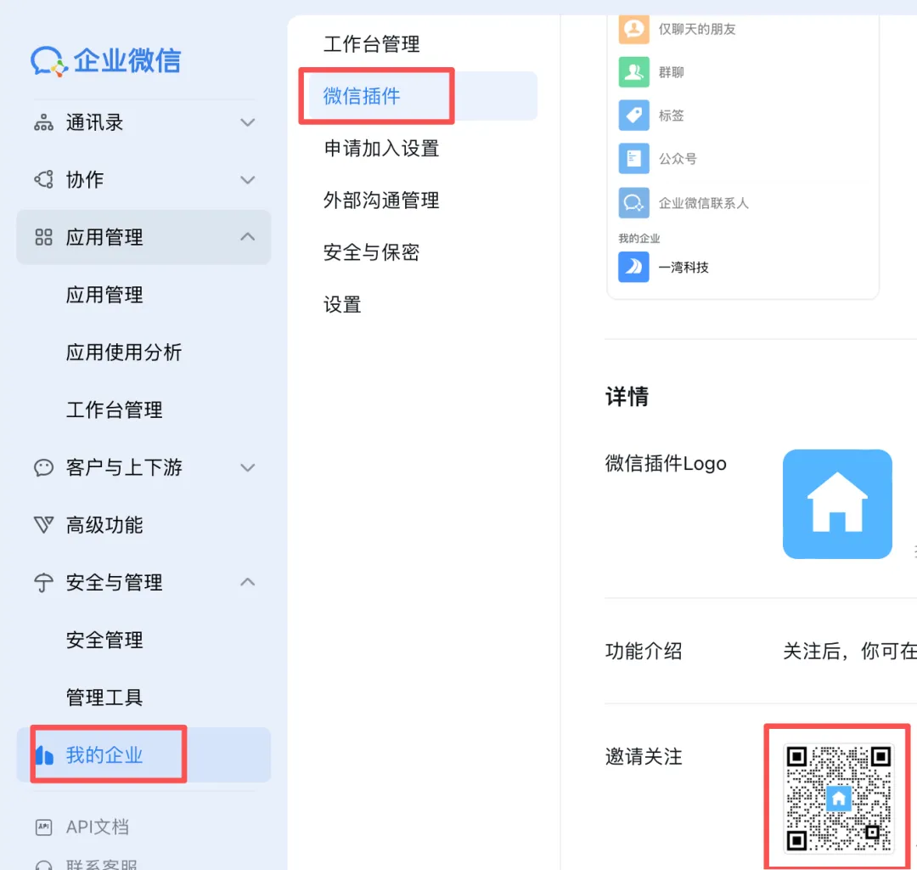
Task: Click the 企业微信 logo icon
Action: [x=48, y=61]
